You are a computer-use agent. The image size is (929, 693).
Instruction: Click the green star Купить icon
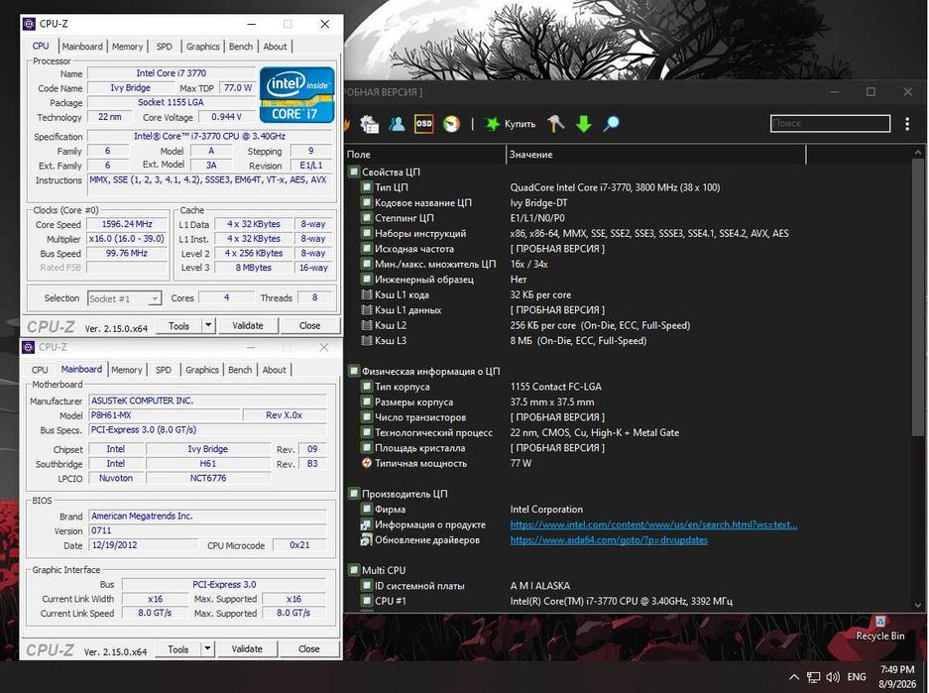point(492,124)
